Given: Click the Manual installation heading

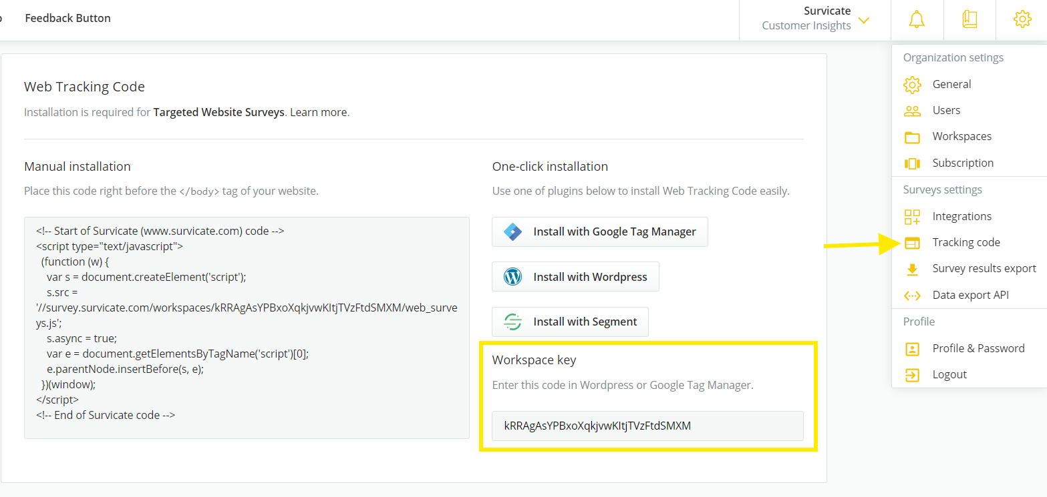Looking at the screenshot, I should [78, 166].
